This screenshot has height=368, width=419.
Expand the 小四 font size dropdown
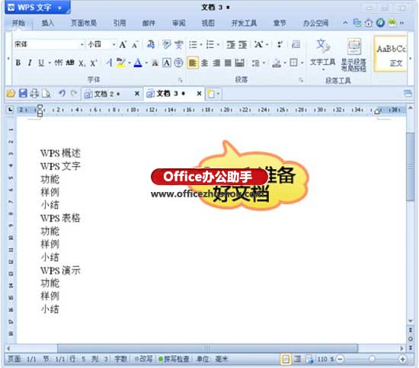click(114, 44)
